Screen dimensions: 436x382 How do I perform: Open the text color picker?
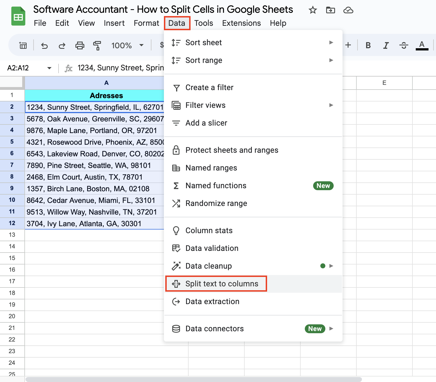coord(422,45)
